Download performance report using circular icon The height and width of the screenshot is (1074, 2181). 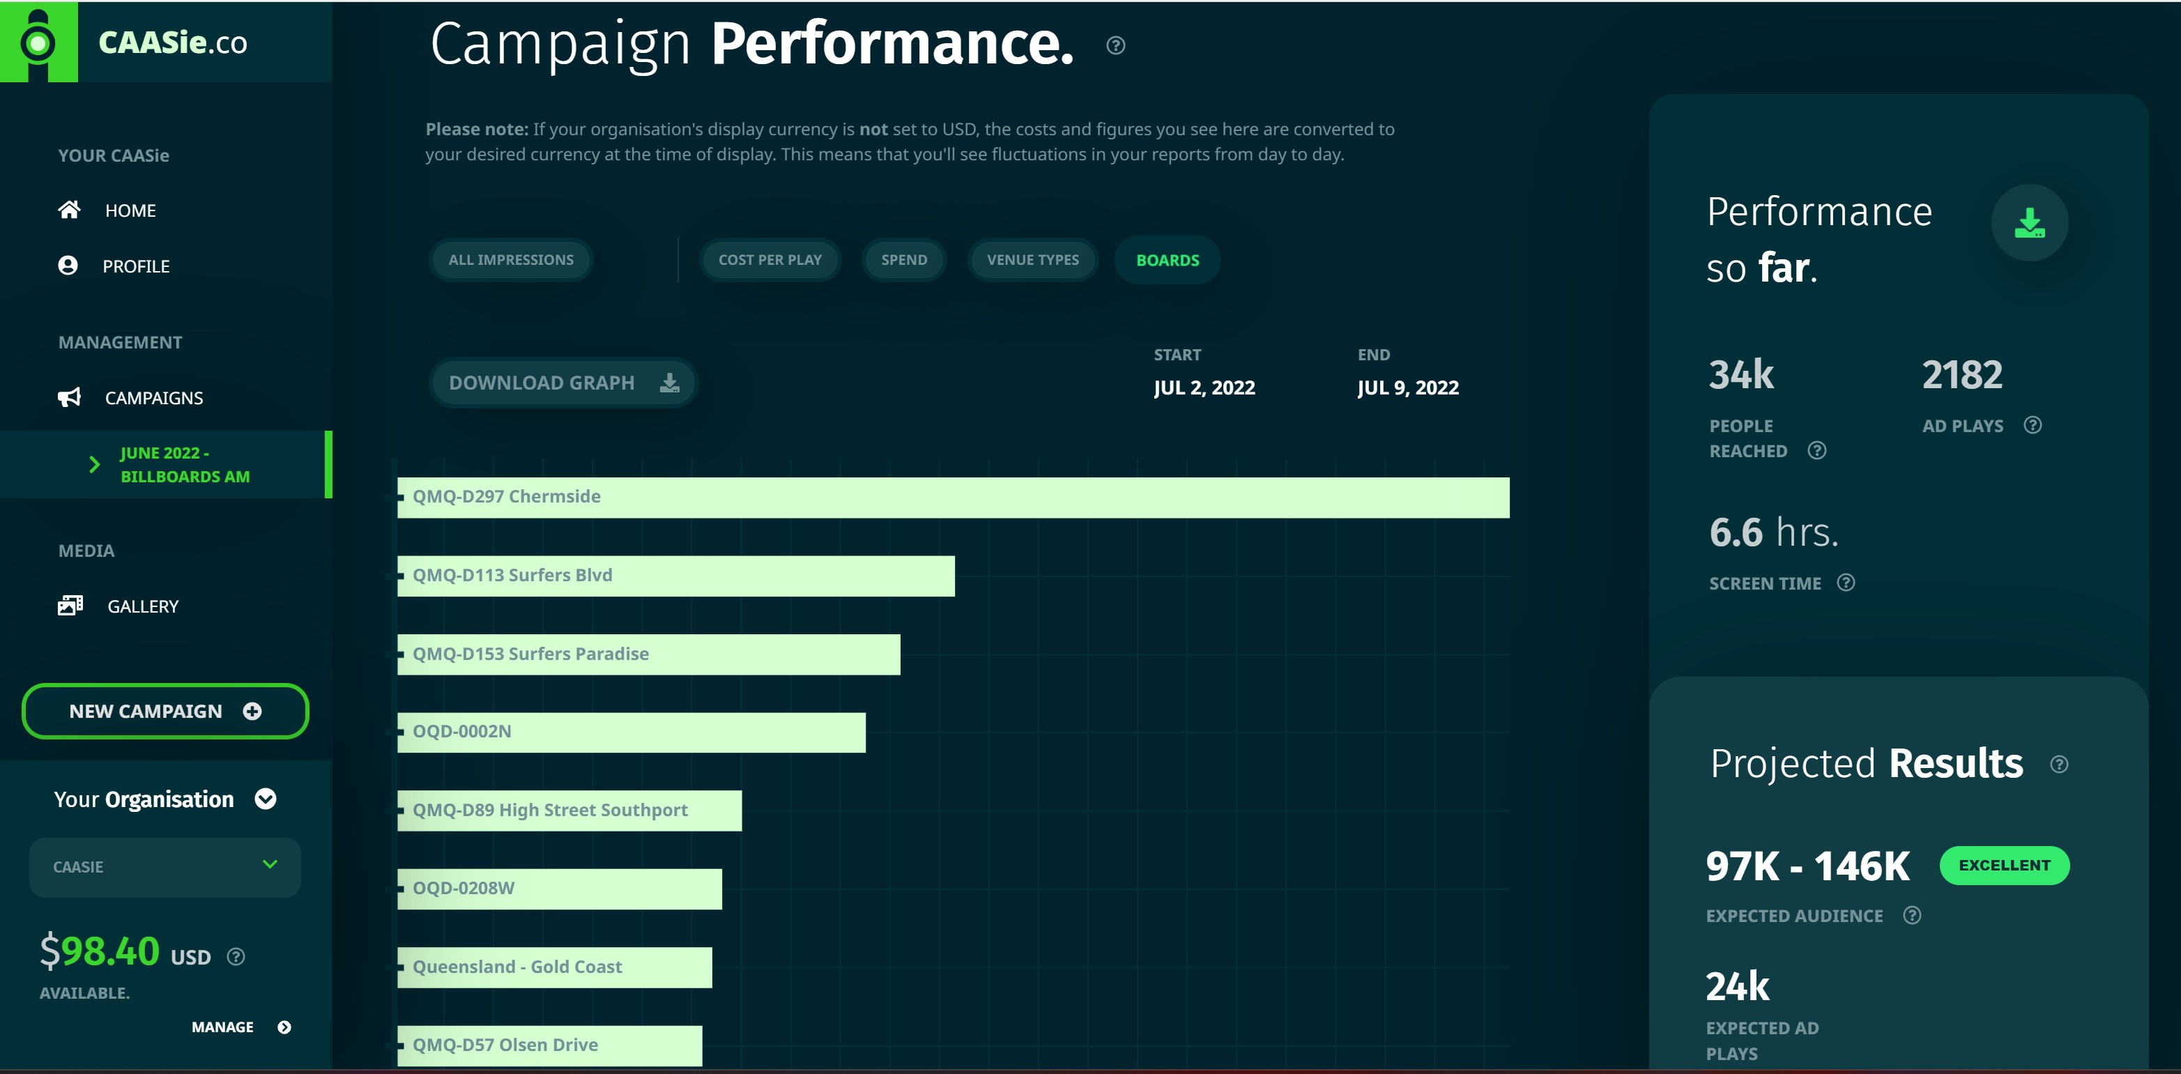[2028, 222]
